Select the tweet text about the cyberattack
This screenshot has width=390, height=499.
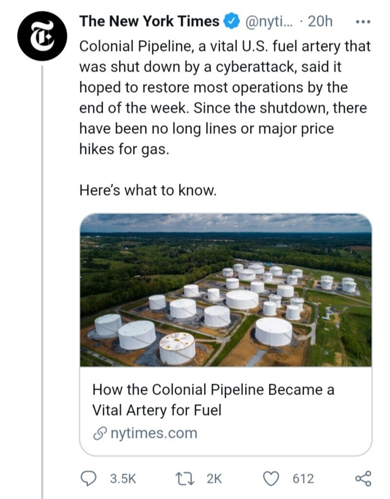224,97
